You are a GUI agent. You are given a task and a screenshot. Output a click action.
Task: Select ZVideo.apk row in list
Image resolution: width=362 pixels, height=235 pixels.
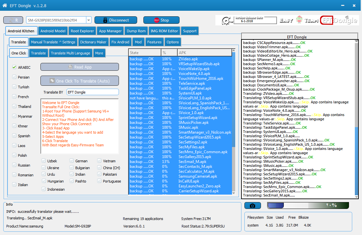click(180, 59)
